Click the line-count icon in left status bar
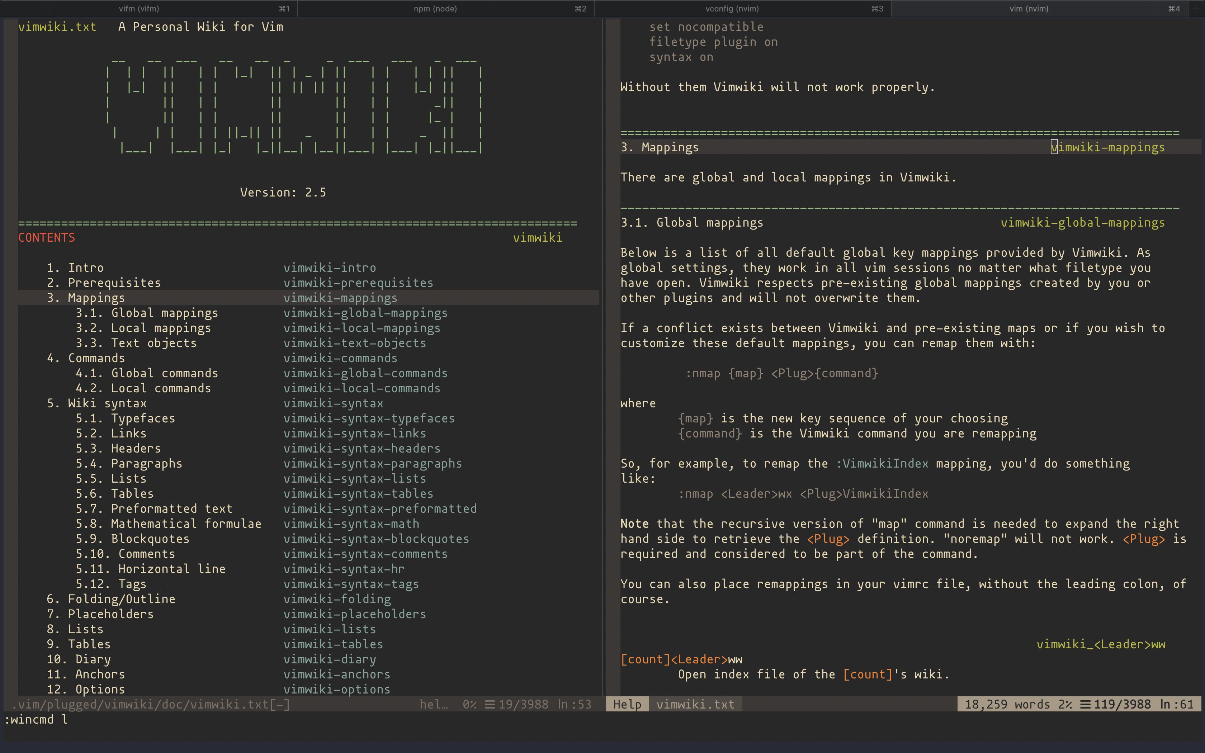 pos(490,704)
